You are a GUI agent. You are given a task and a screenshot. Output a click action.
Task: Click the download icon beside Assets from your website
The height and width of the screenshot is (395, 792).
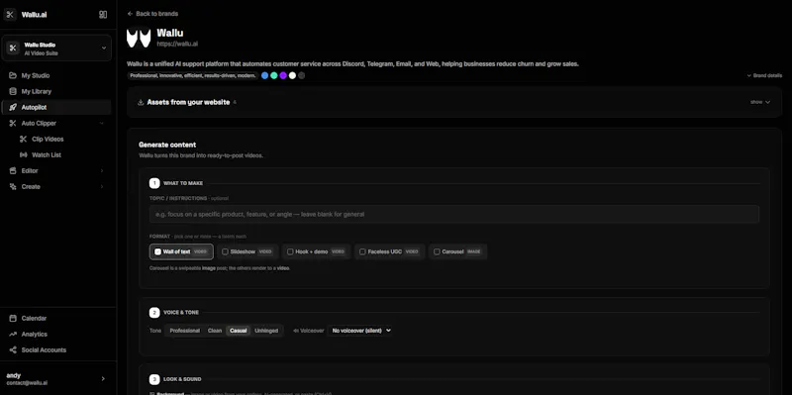click(x=141, y=103)
